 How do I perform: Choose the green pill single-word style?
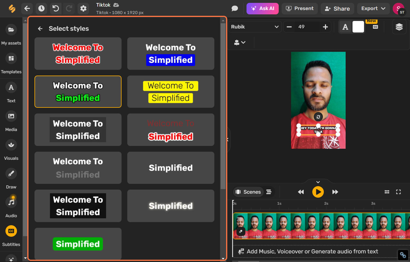coord(78,244)
